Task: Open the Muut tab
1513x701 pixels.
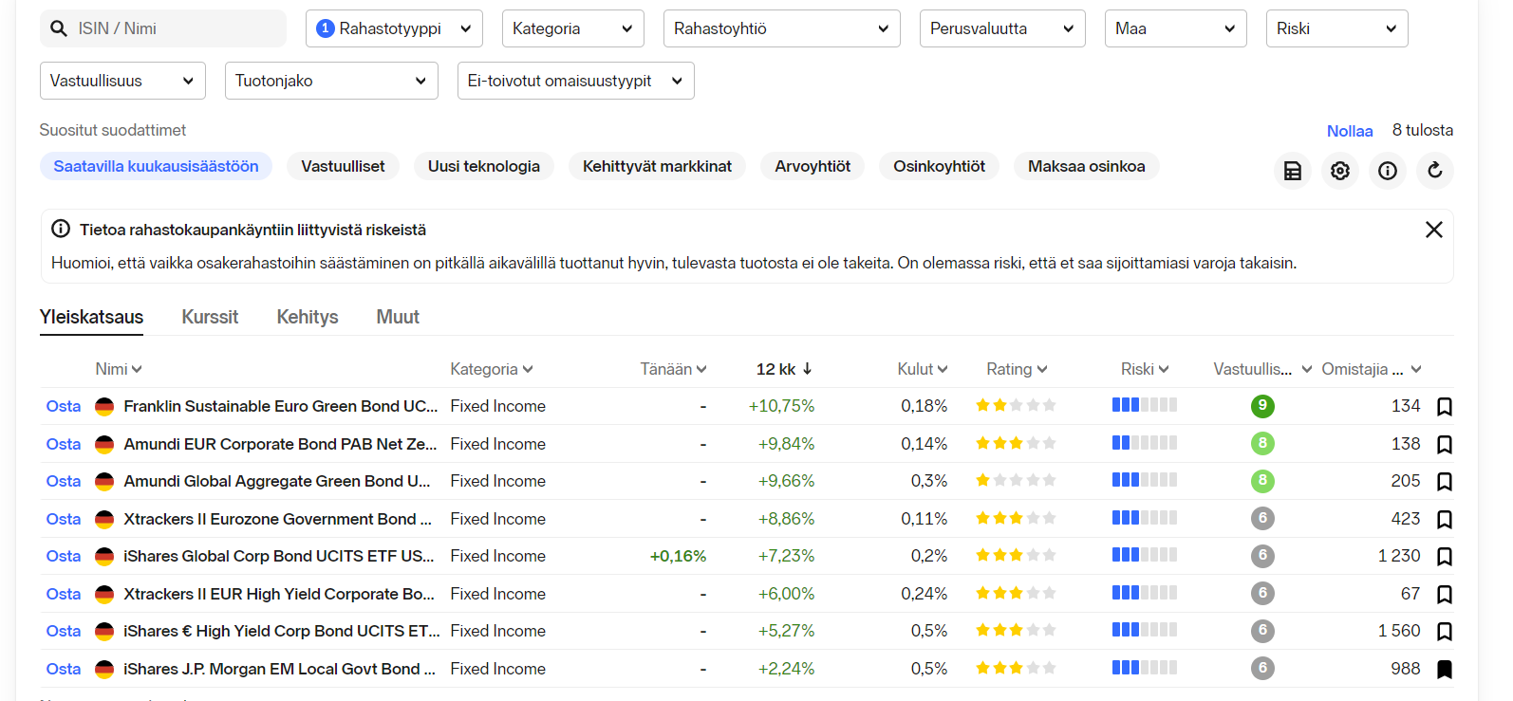Action: point(398,317)
